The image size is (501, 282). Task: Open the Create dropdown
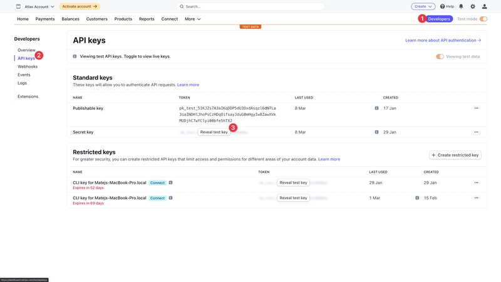(423, 6)
